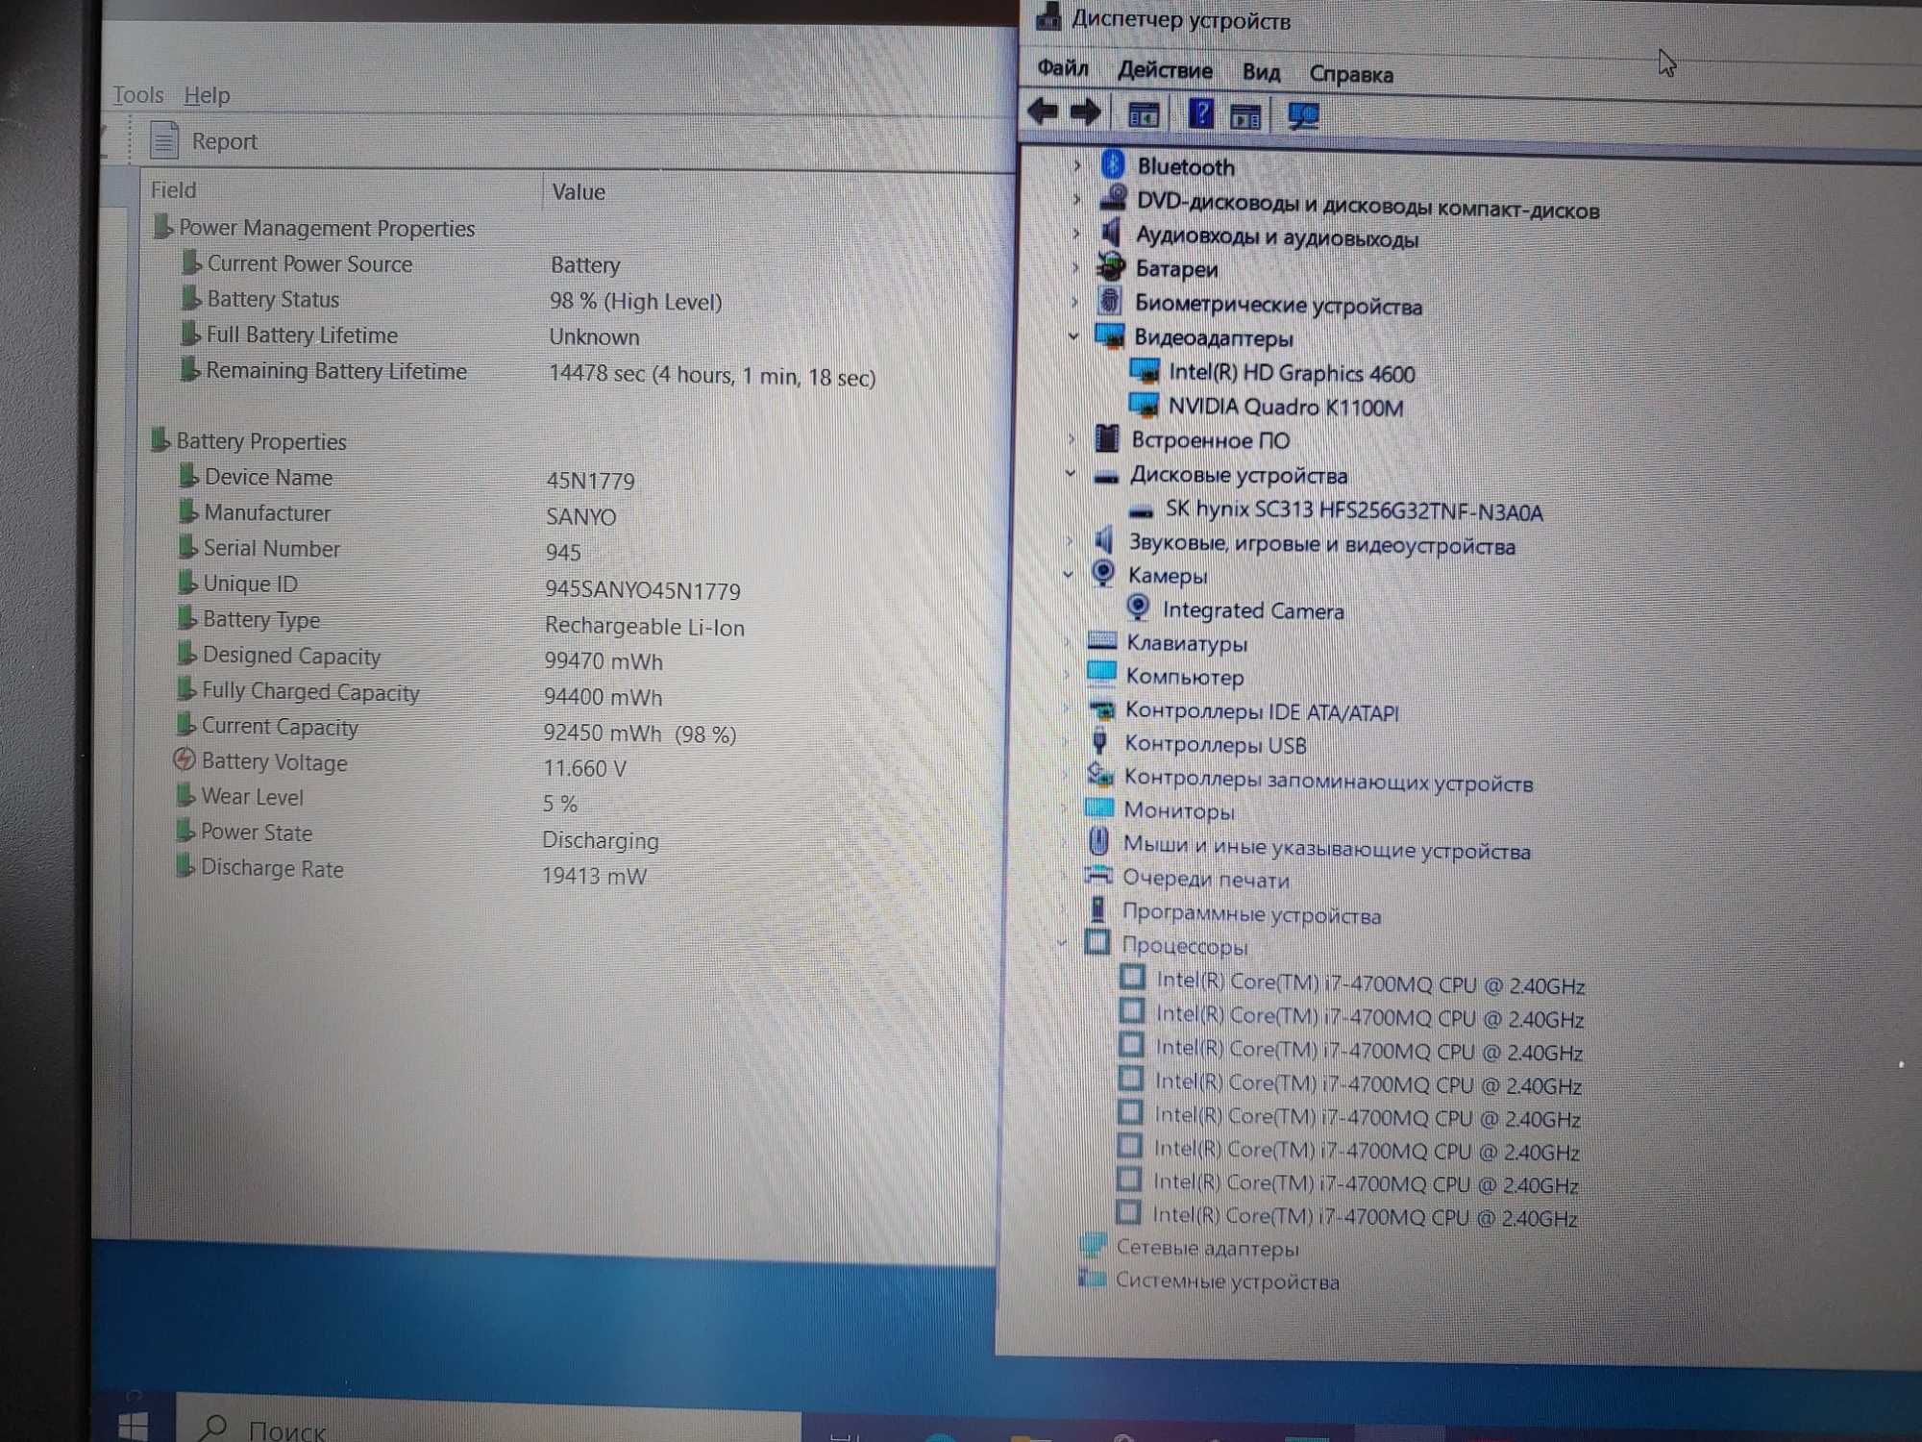The image size is (1922, 1442).
Task: Open the Help menu in battery app
Action: 207,95
